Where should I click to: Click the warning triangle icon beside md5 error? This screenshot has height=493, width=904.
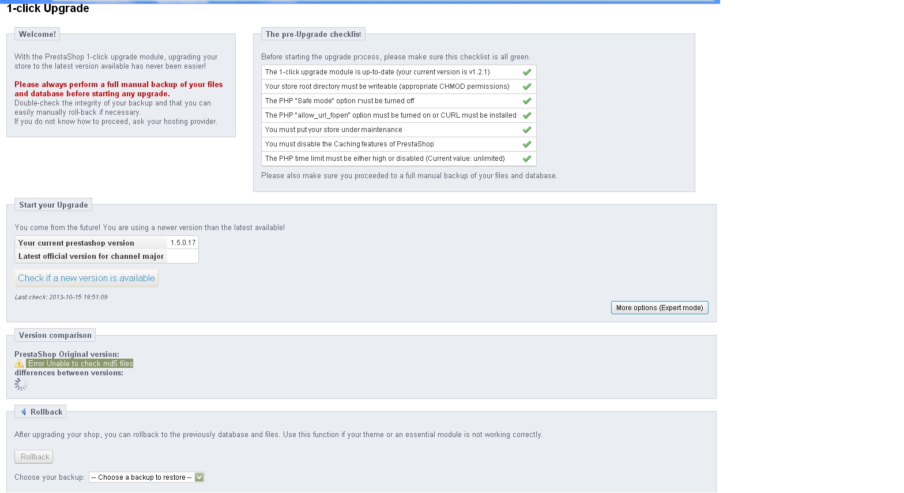tap(19, 364)
